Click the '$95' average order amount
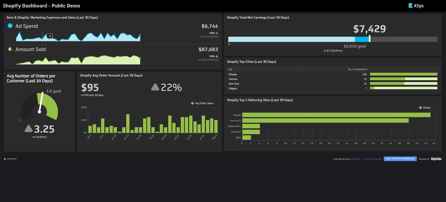The height and width of the screenshot is (202, 446). (90, 88)
